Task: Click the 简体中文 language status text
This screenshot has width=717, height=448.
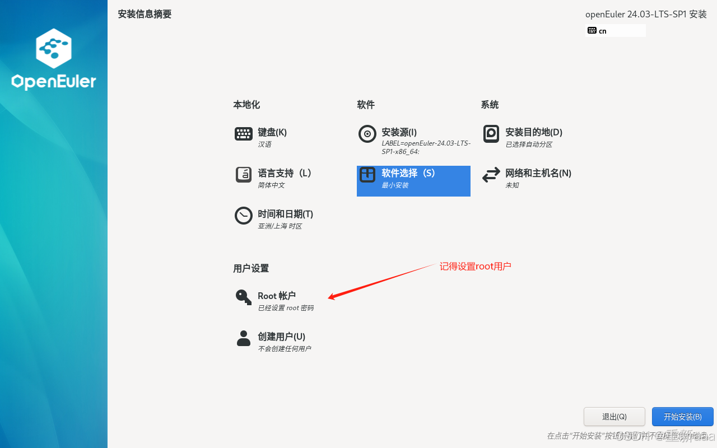Action: 271,185
